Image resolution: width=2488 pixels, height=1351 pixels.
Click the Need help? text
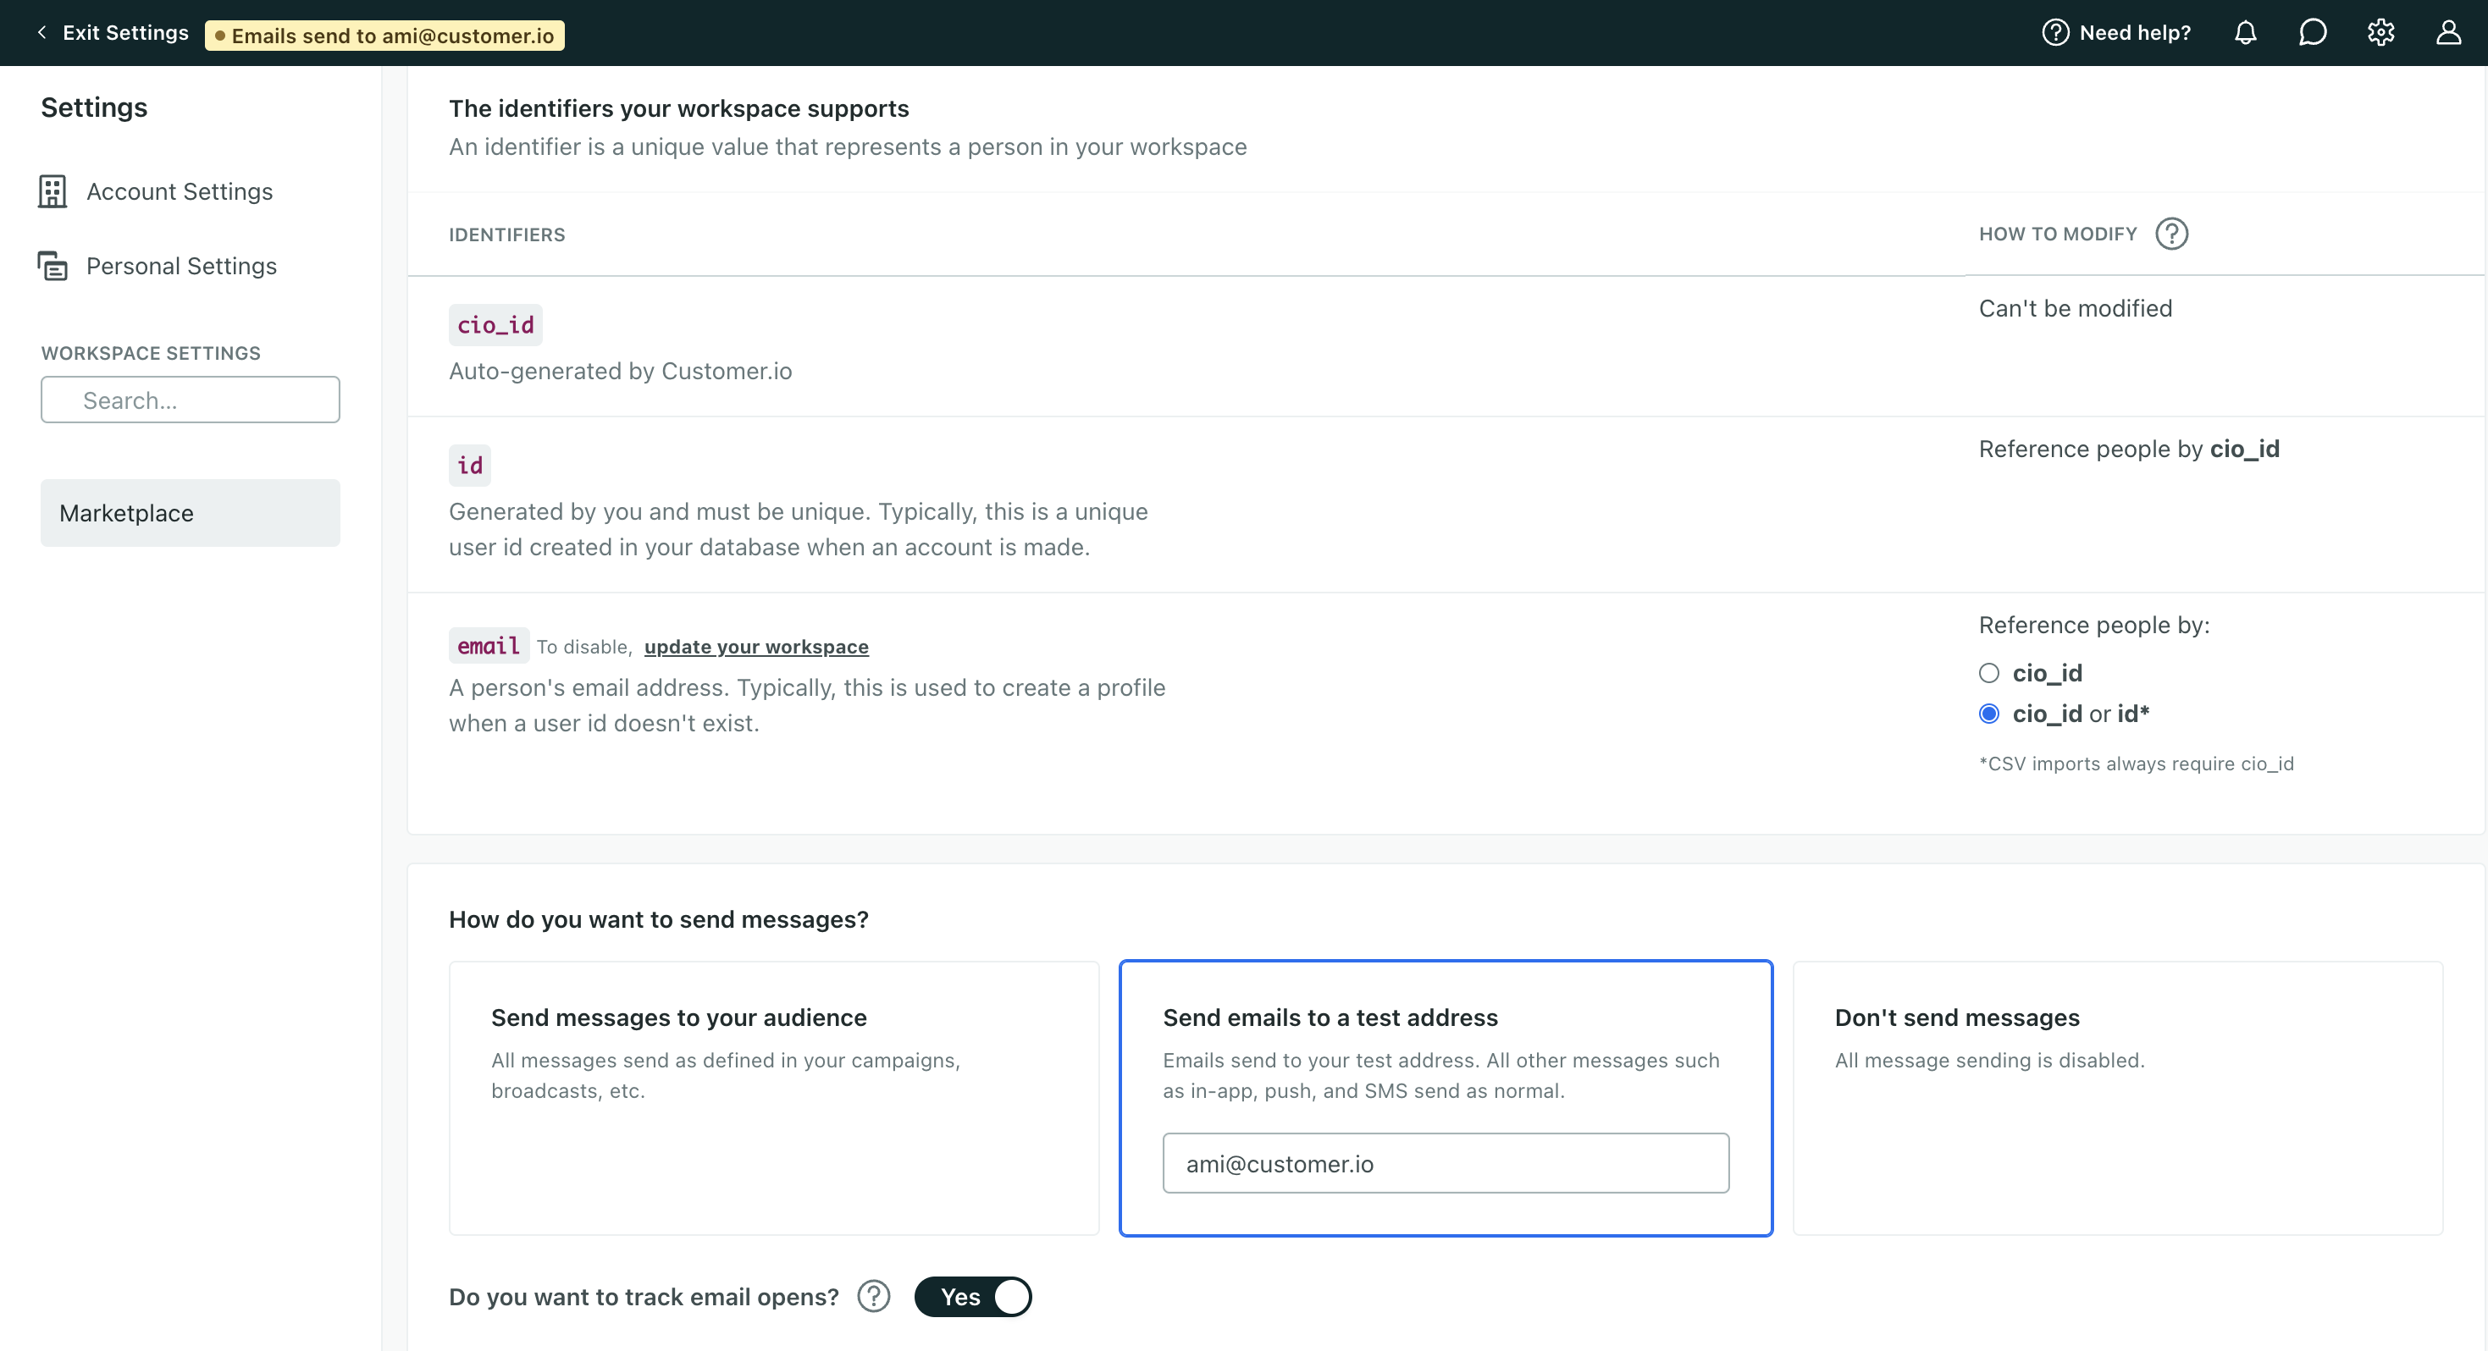[2136, 33]
